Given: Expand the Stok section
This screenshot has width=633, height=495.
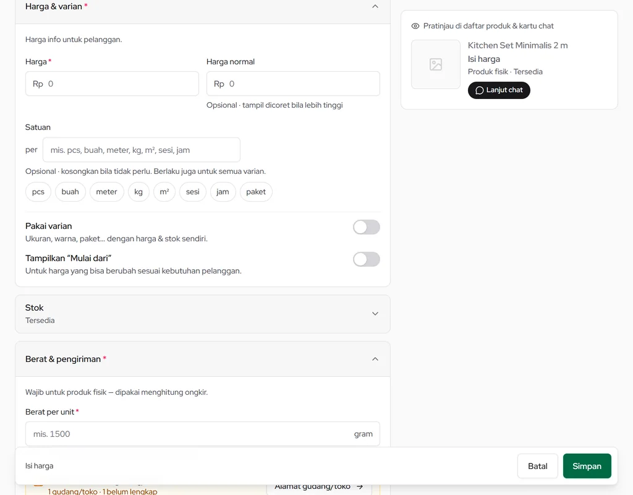Looking at the screenshot, I should (375, 314).
